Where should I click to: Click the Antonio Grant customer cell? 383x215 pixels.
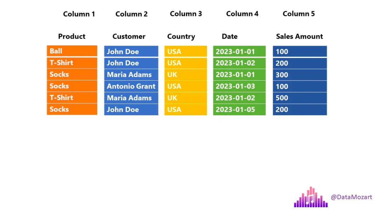click(131, 86)
